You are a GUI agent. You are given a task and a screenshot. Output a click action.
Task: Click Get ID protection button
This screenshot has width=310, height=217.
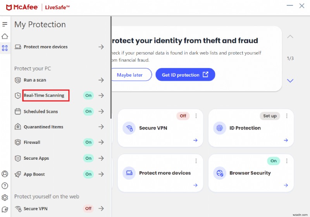(185, 75)
